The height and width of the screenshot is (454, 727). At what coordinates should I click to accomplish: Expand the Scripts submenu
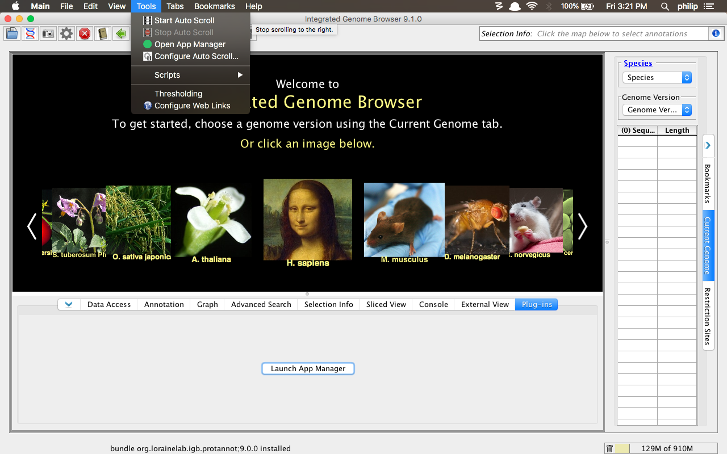(x=190, y=75)
